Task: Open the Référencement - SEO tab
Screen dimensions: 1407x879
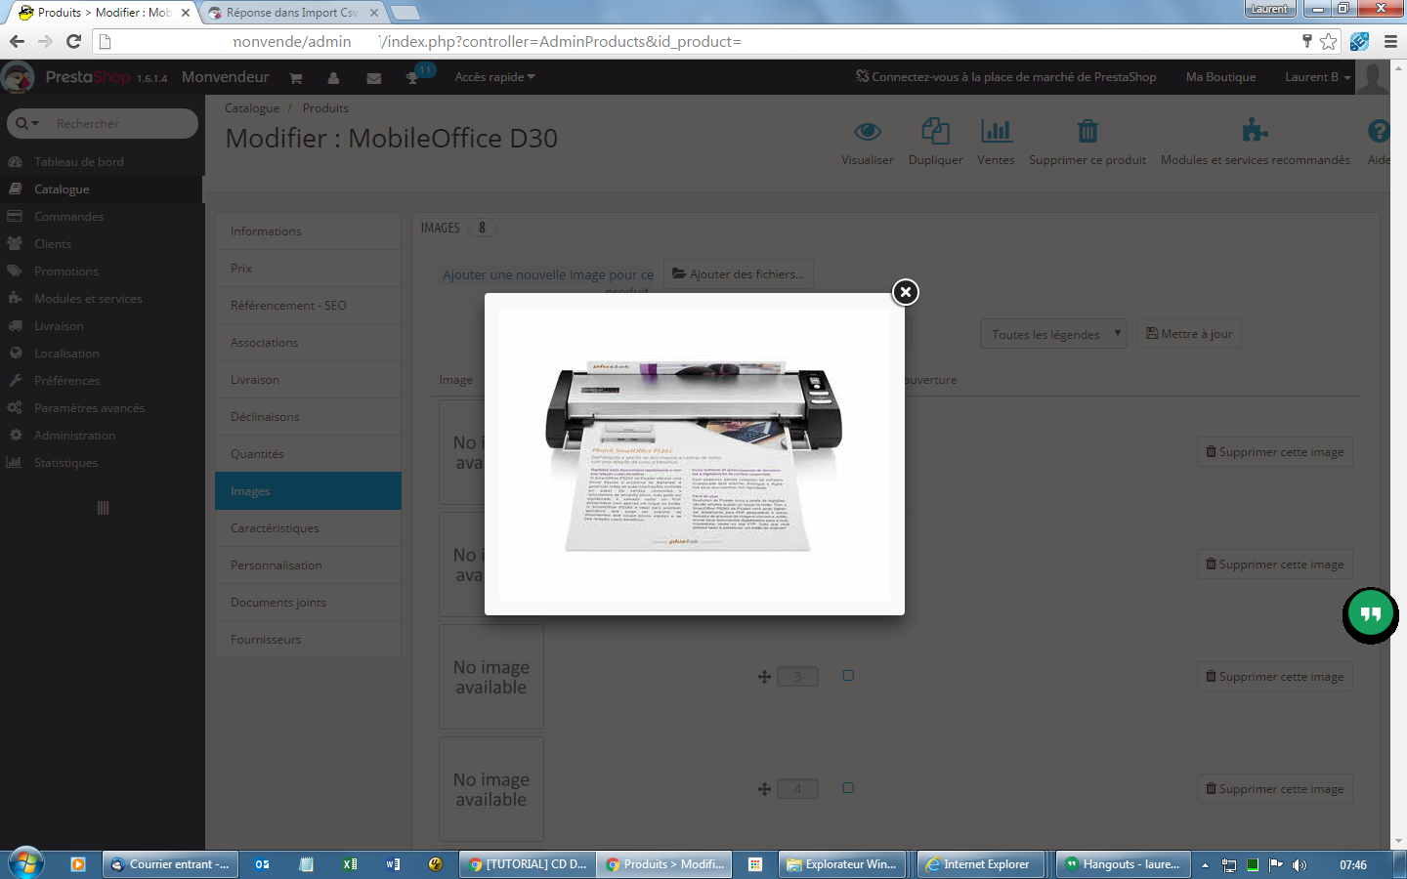Action: click(308, 306)
